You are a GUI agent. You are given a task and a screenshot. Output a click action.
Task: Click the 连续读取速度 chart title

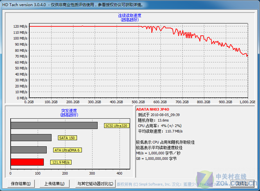pyautogui.click(x=129, y=16)
